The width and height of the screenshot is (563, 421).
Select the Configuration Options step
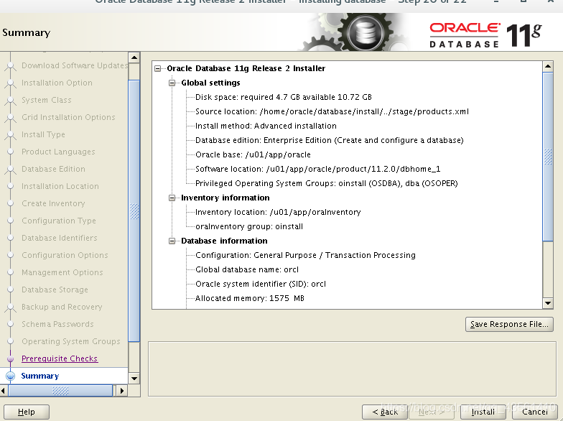coord(65,255)
